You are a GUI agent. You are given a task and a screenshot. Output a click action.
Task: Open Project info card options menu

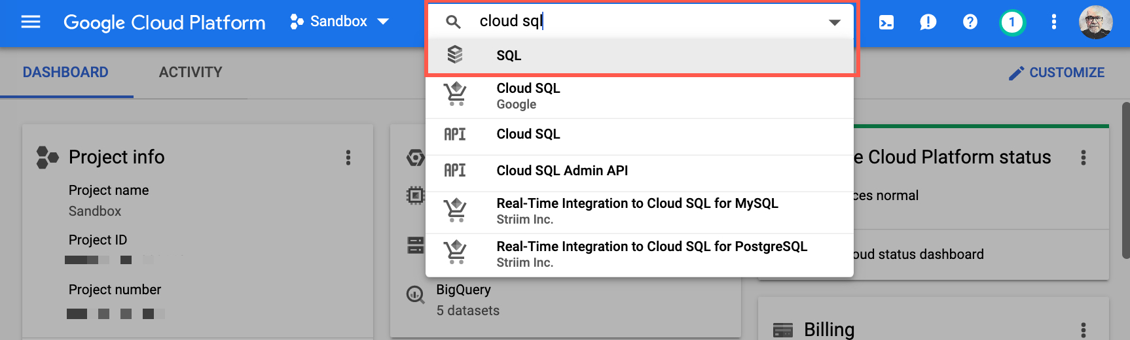[348, 157]
